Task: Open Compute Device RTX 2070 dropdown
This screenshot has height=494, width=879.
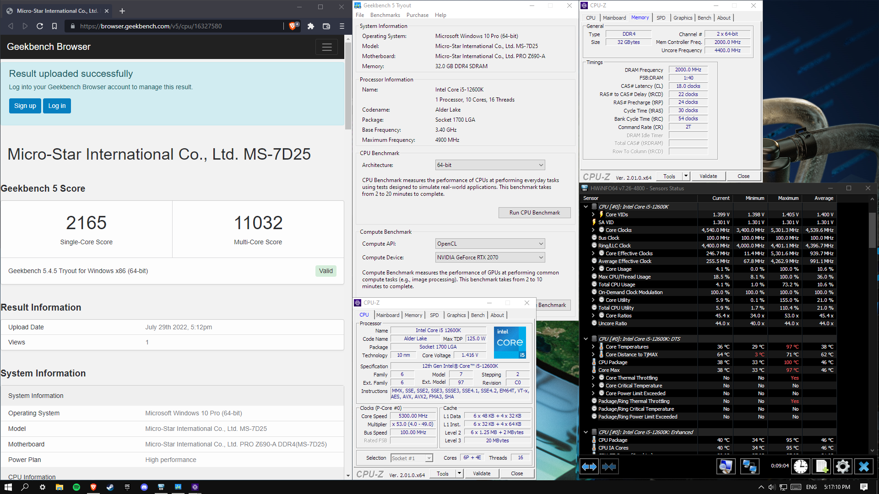Action: 490,258
